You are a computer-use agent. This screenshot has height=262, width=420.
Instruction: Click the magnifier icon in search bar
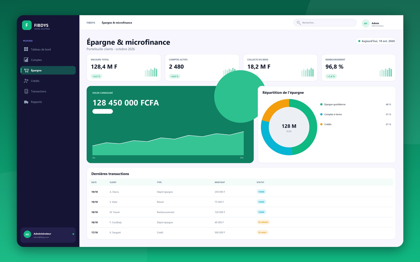[298, 23]
